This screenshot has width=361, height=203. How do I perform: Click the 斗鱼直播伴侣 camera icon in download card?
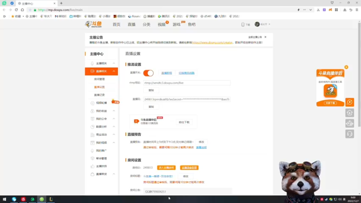pos(136,121)
